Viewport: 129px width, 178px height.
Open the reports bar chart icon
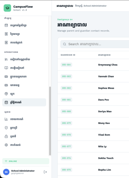(6, 119)
